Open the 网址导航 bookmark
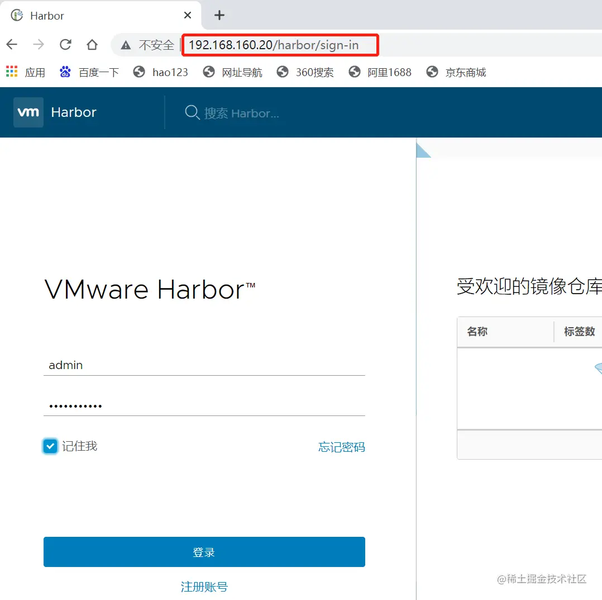 tap(233, 72)
